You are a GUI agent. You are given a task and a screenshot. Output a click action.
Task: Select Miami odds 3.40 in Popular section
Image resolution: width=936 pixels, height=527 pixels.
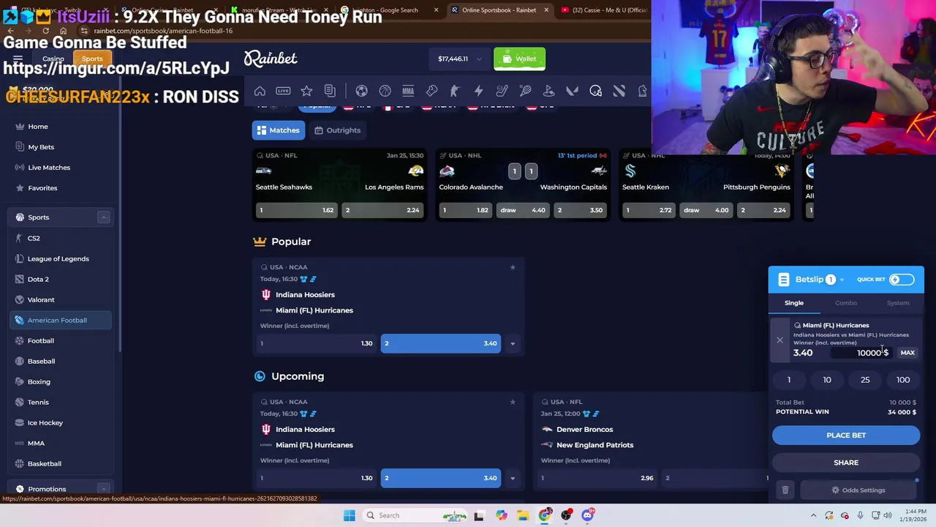coord(441,343)
